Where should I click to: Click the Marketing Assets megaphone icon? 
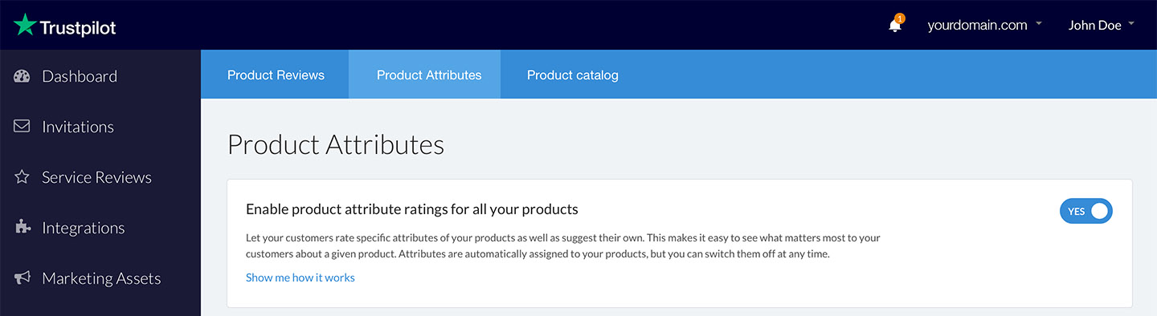click(x=22, y=278)
